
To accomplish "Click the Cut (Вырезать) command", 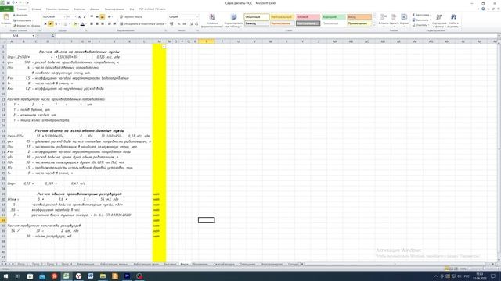I will [x=20, y=16].
